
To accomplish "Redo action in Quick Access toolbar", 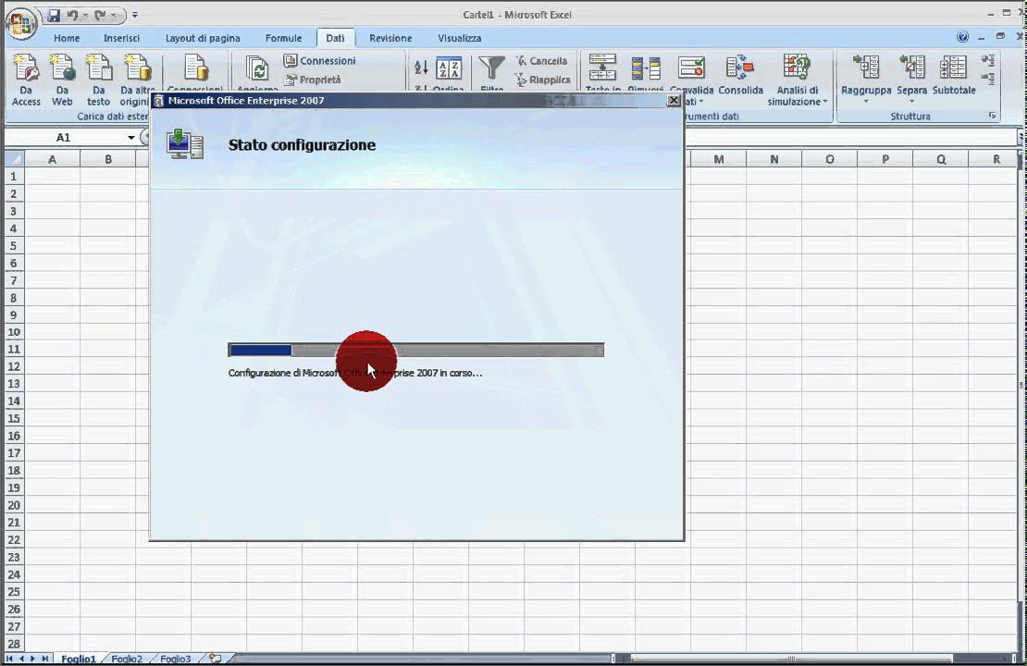I will [100, 15].
